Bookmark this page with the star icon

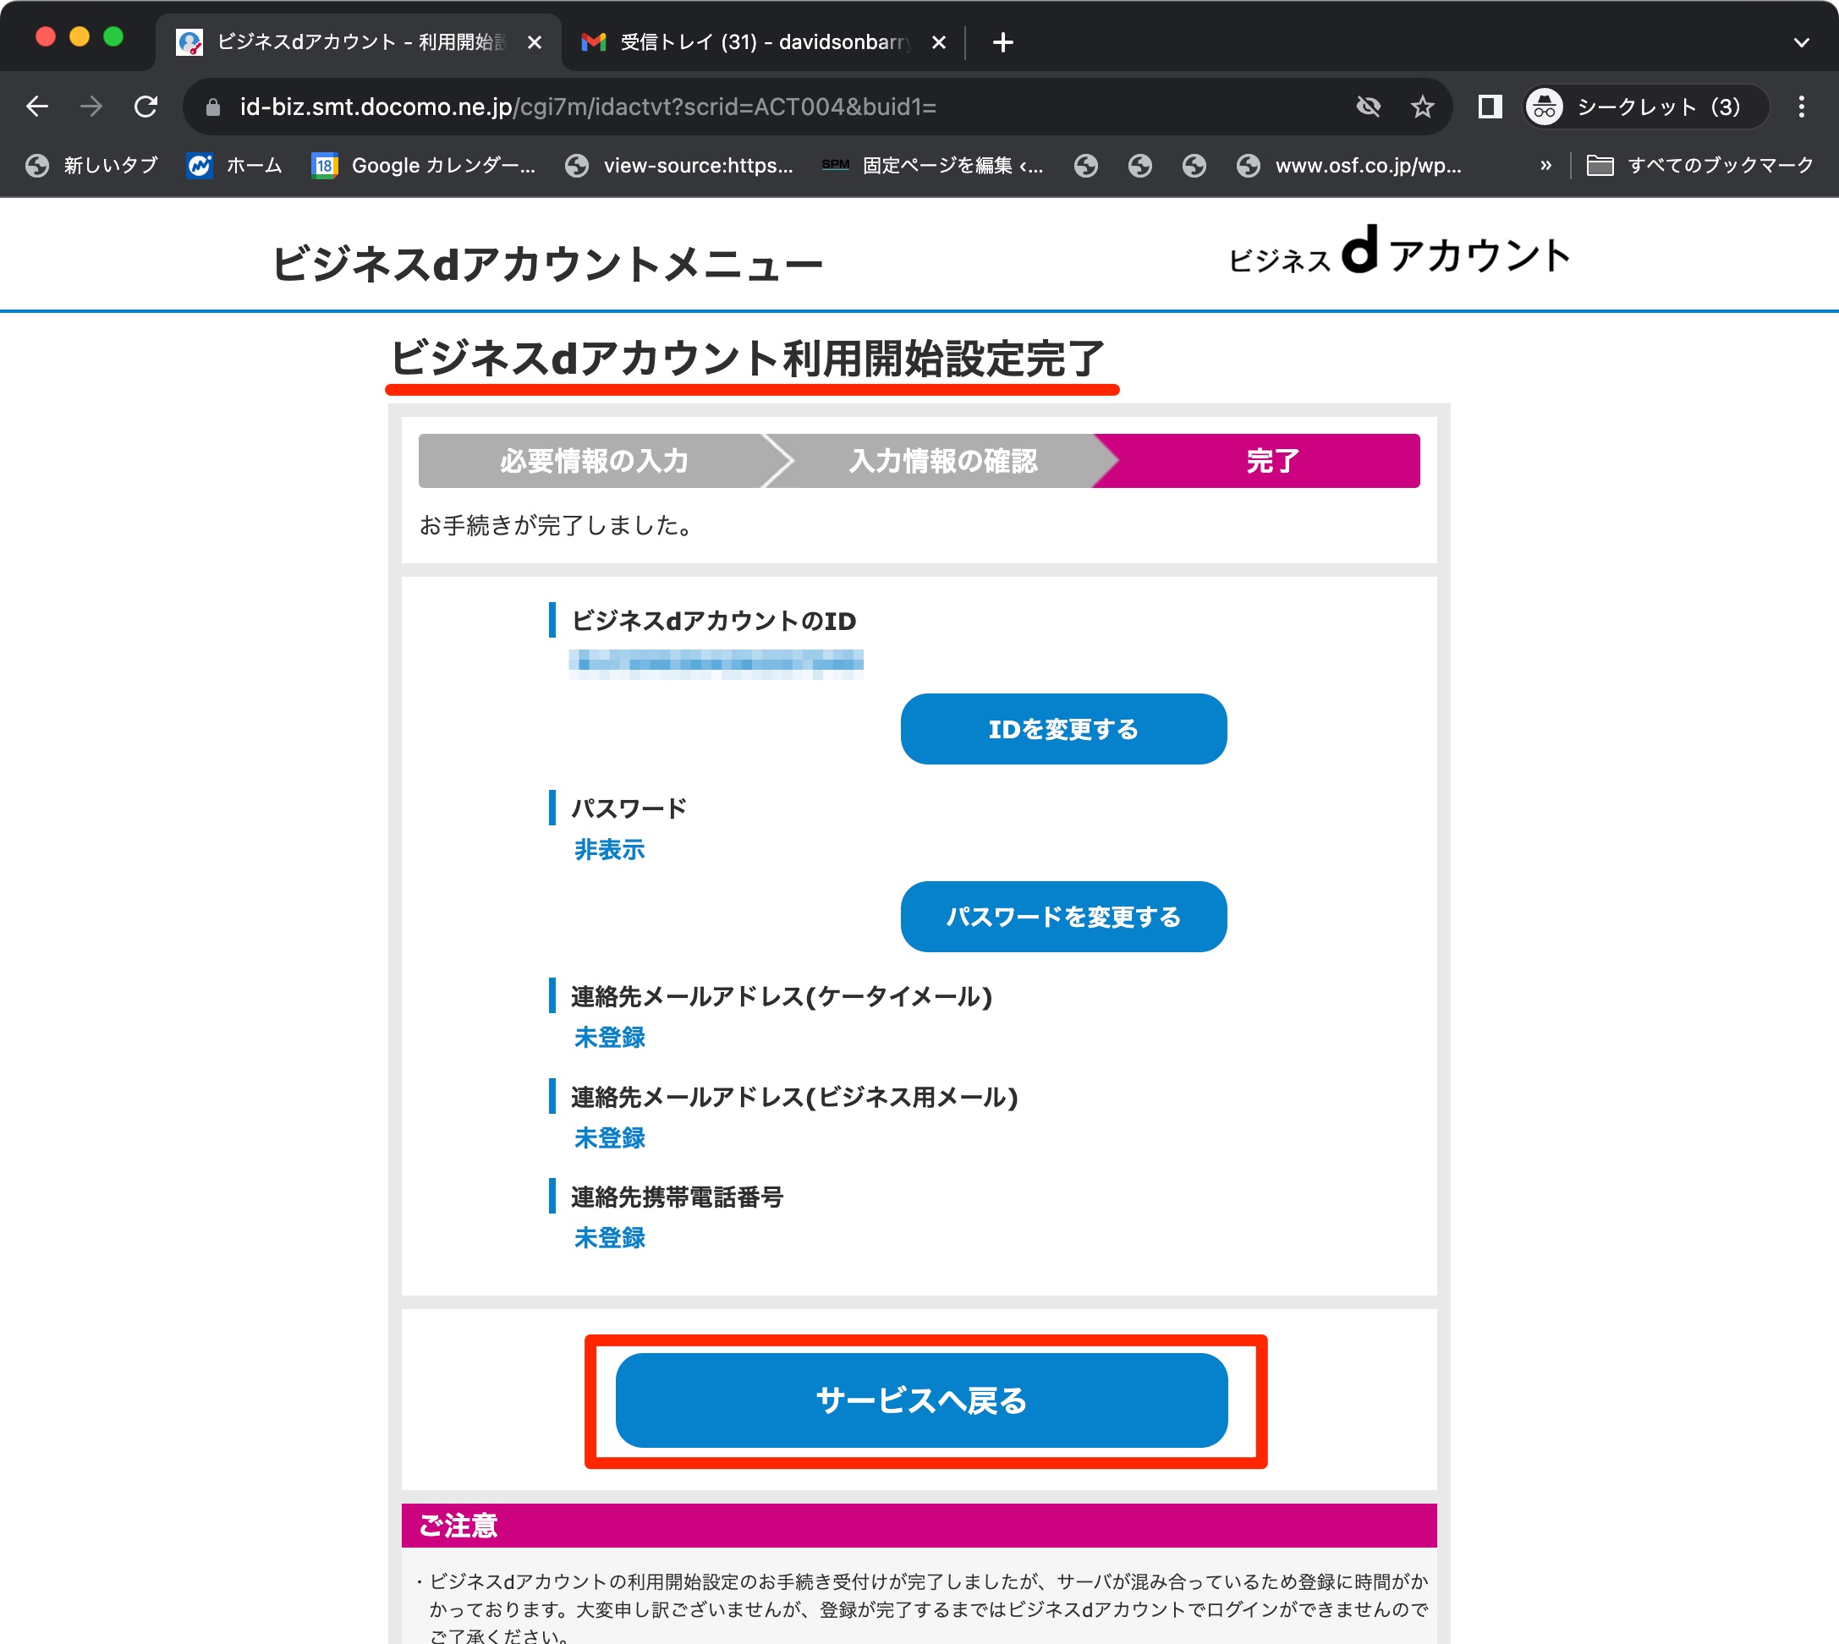(1423, 107)
